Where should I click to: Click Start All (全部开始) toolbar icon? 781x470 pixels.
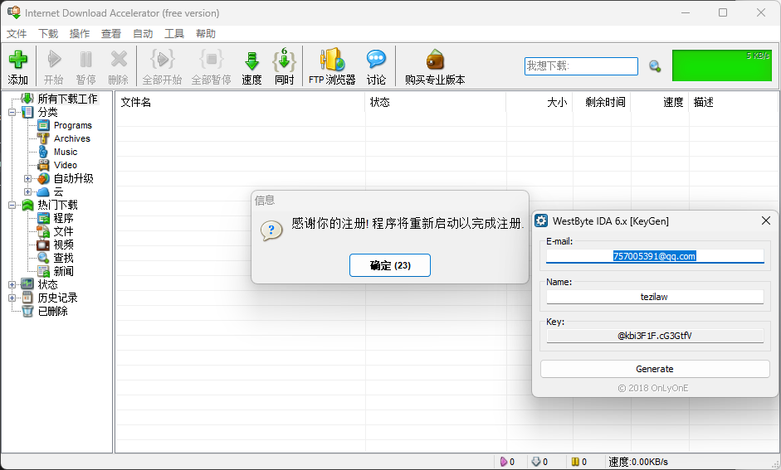tap(163, 60)
